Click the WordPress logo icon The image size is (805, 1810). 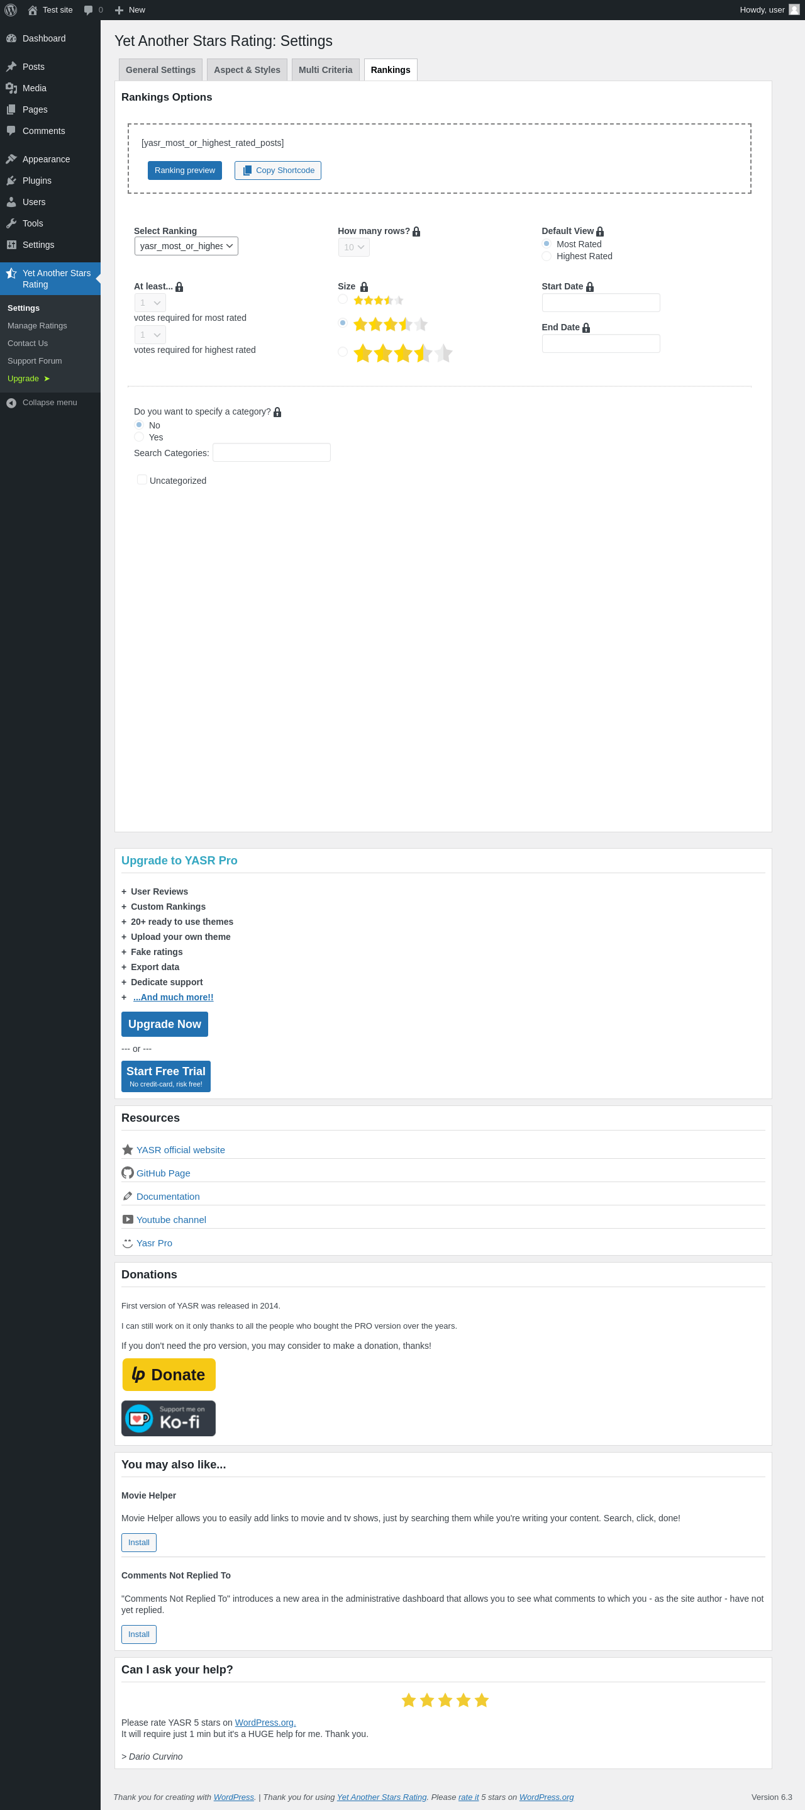click(x=11, y=10)
